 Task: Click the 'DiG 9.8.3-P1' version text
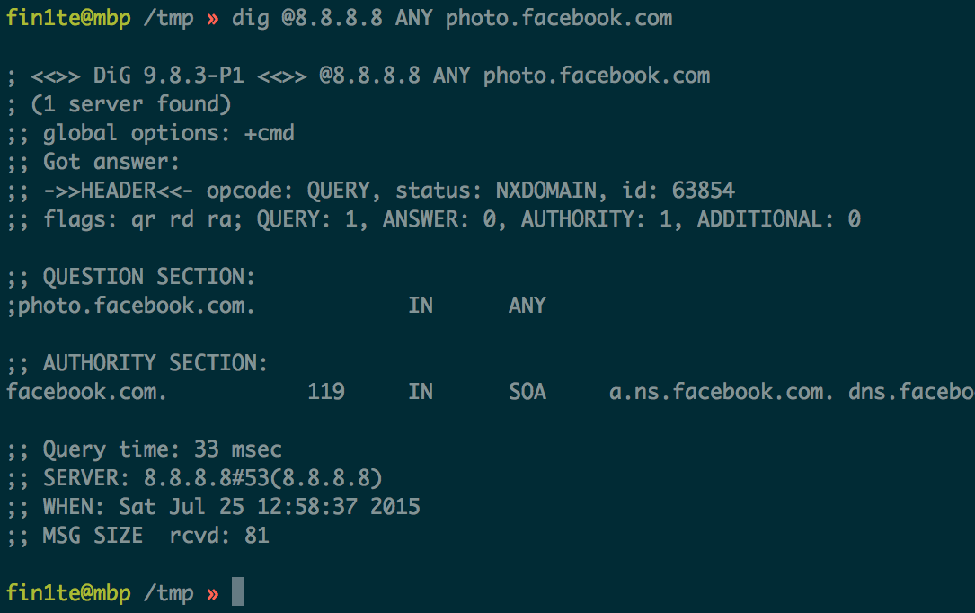(x=169, y=76)
